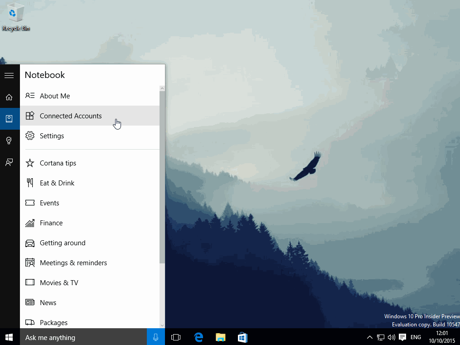Open Meetings & reminders category
The height and width of the screenshot is (345, 460).
73,263
